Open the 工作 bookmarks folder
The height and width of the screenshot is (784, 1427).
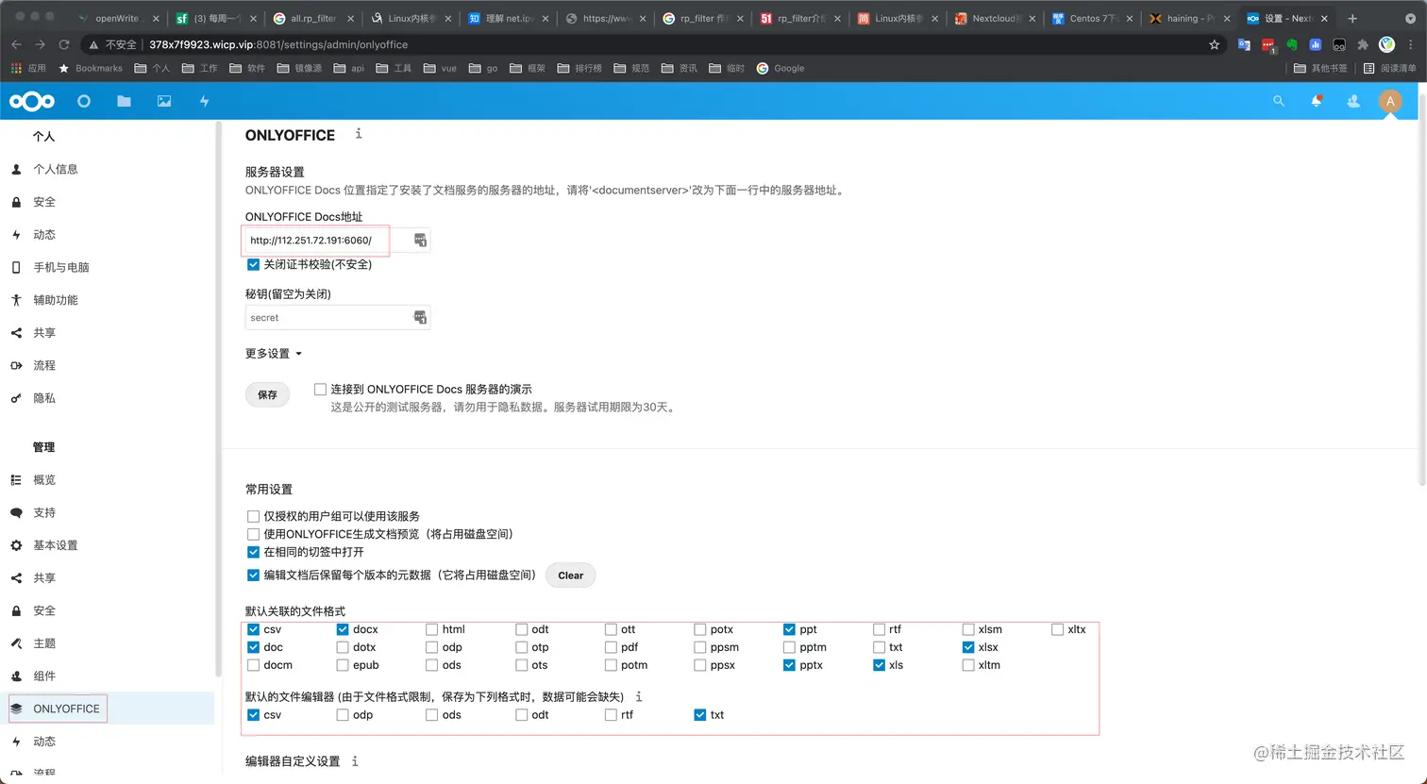coord(199,68)
